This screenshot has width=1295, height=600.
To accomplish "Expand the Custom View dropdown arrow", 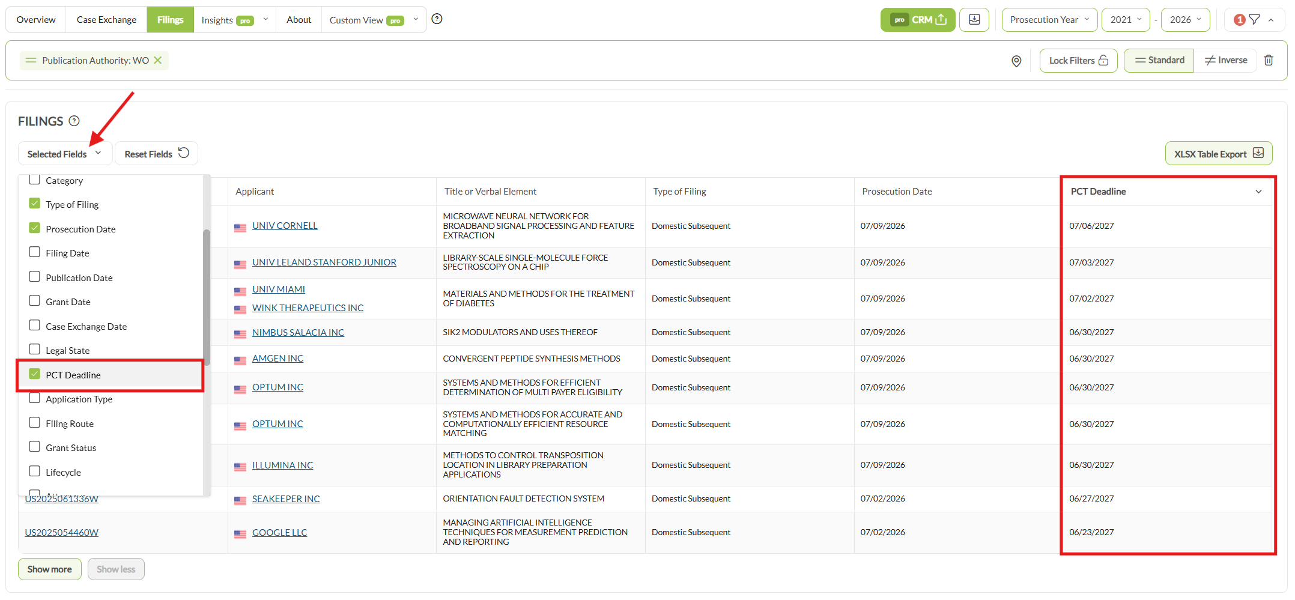I will click(416, 19).
